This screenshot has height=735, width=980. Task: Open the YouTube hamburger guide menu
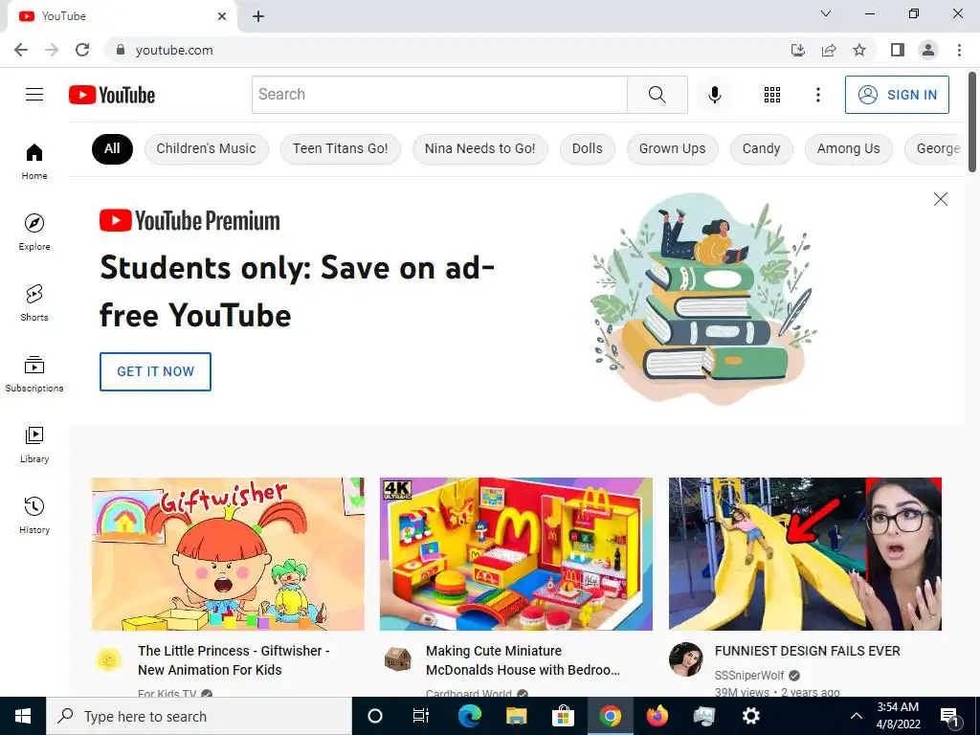(34, 95)
